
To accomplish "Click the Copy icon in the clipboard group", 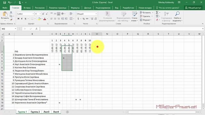I will click(x=11, y=16).
